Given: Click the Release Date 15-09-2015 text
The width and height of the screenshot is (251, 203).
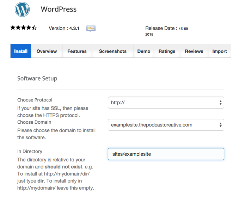Looking at the screenshot, I should (167, 31).
